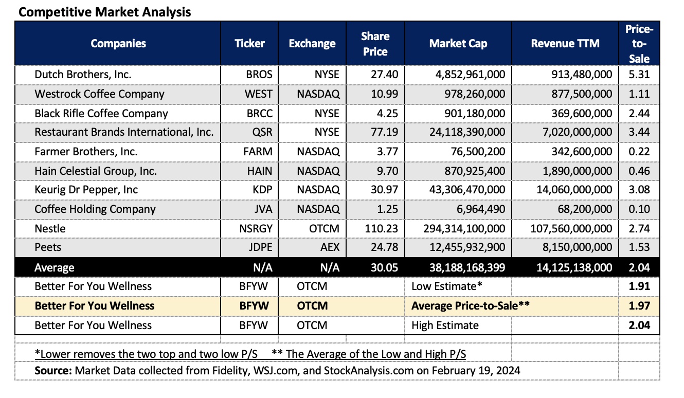684x398 pixels.
Task: Click the highlighted Average Price-to-Sale** cell
Action: click(471, 305)
